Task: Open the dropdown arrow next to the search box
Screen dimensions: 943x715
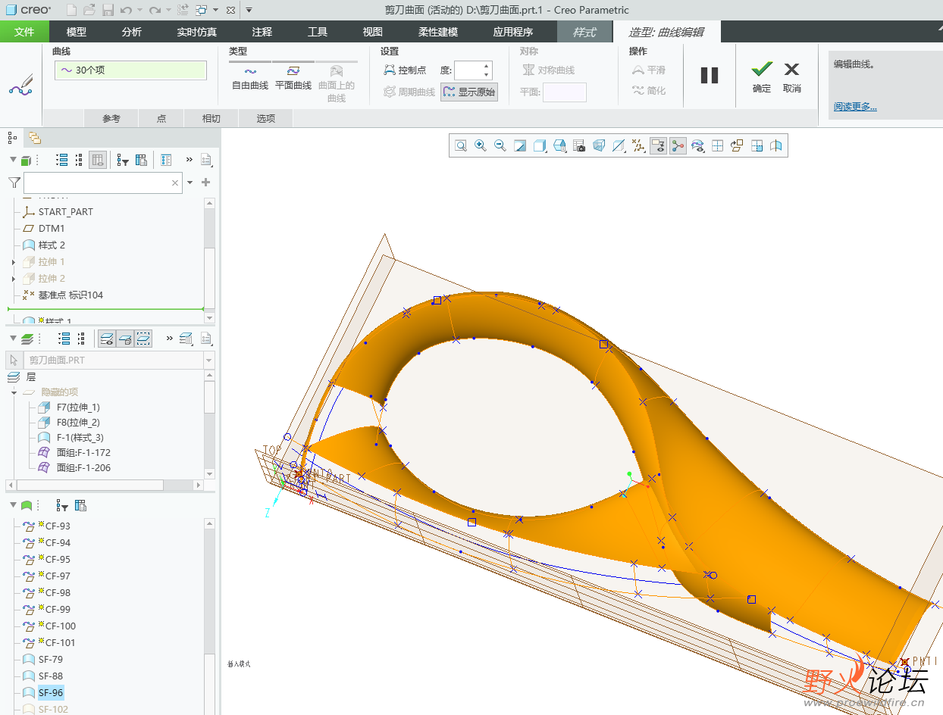Action: pyautogui.click(x=190, y=183)
